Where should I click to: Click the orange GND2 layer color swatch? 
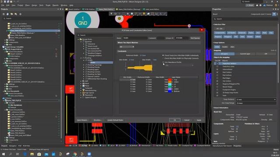pyautogui.click(x=170, y=82)
